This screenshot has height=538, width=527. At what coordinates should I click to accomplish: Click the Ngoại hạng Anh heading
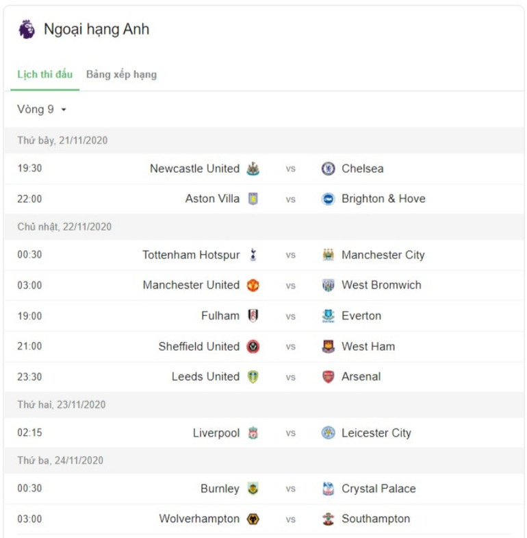tap(96, 29)
